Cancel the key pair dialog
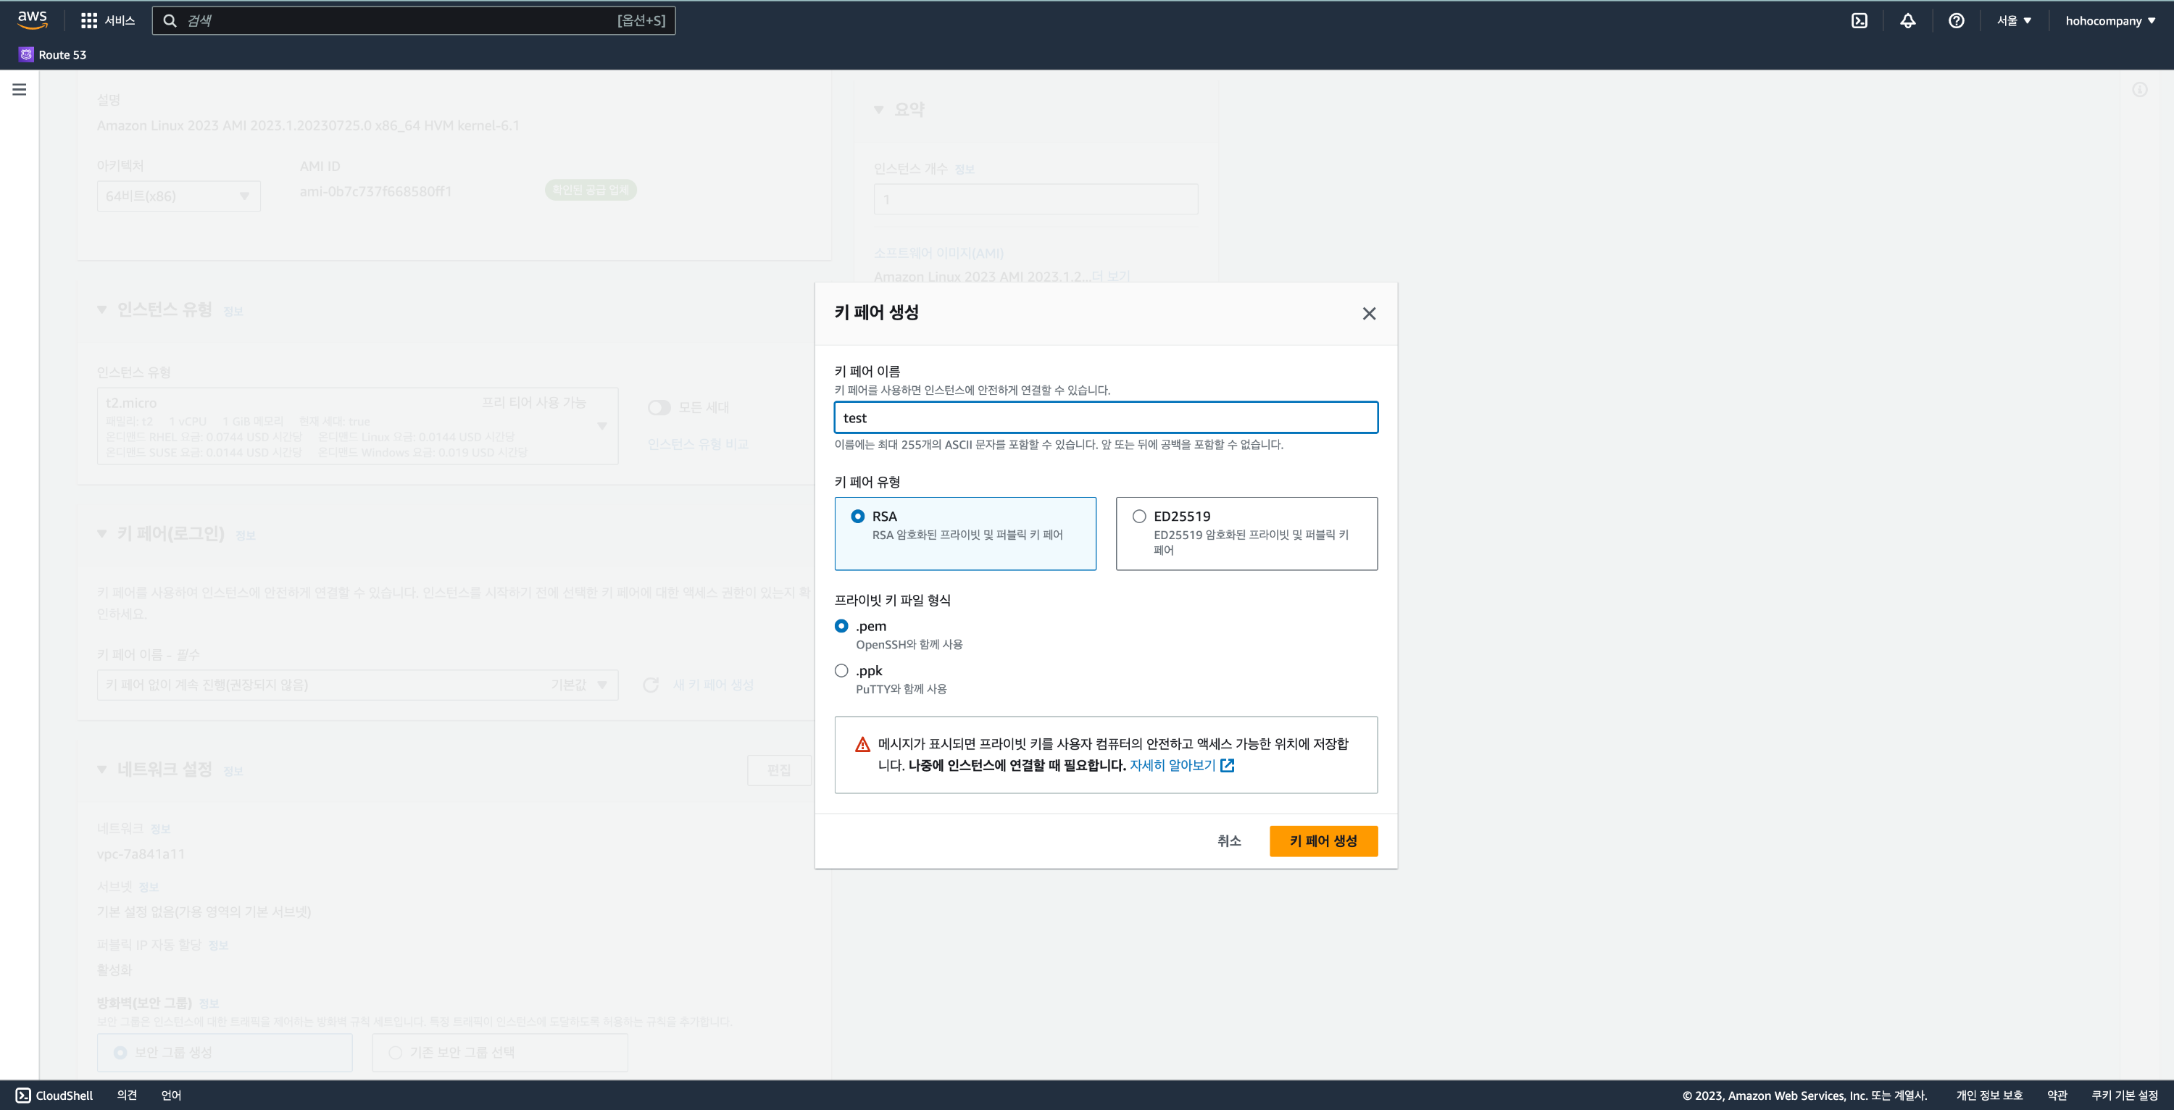This screenshot has height=1110, width=2174. pyautogui.click(x=1229, y=840)
